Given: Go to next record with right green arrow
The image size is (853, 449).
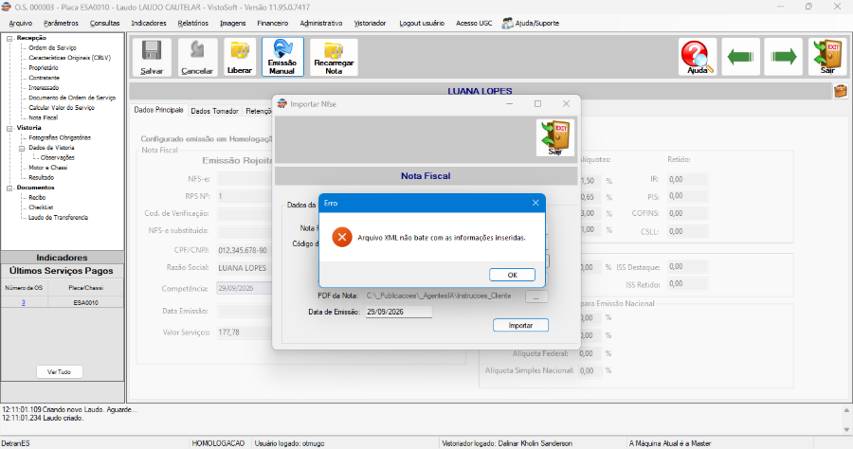Looking at the screenshot, I should pos(784,57).
